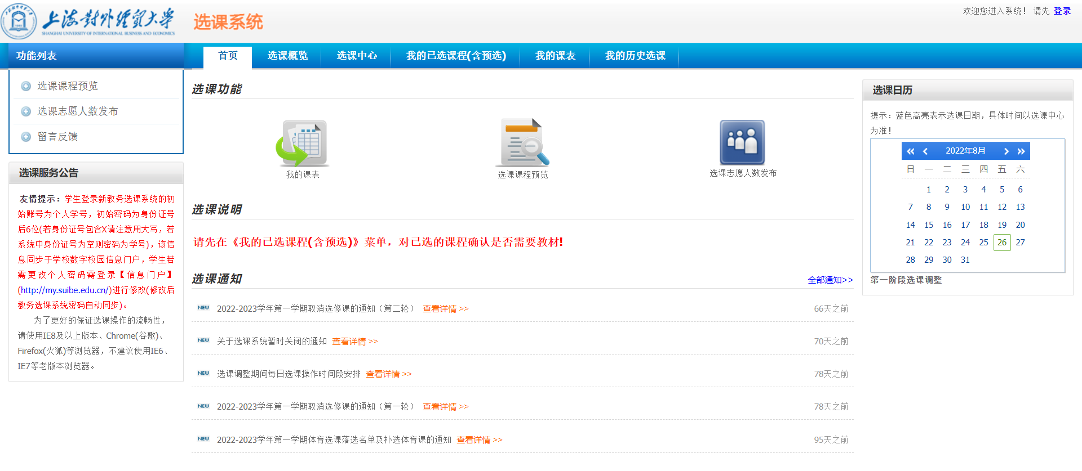Jump calendar to next year
Image resolution: width=1082 pixels, height=471 pixels.
pyautogui.click(x=1021, y=151)
